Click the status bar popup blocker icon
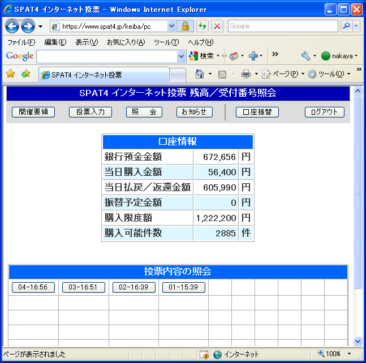The height and width of the screenshot is (363, 366). pyautogui.click(x=204, y=355)
